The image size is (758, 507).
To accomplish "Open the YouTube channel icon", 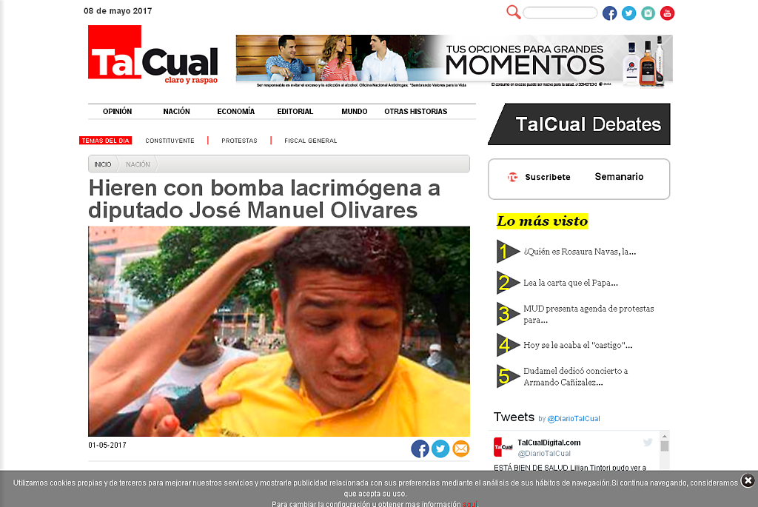I will pos(668,13).
